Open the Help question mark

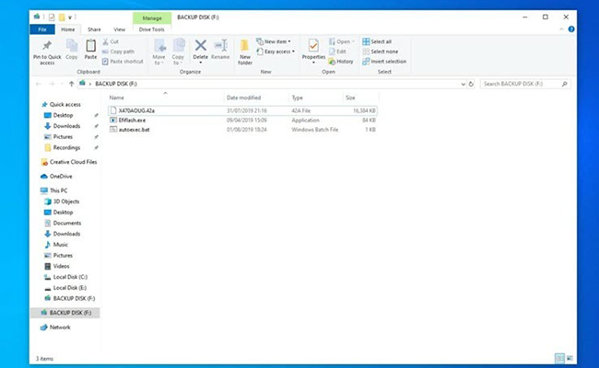point(571,29)
